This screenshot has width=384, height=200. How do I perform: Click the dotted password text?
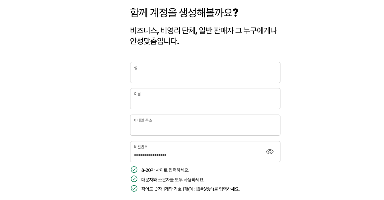coord(150,155)
